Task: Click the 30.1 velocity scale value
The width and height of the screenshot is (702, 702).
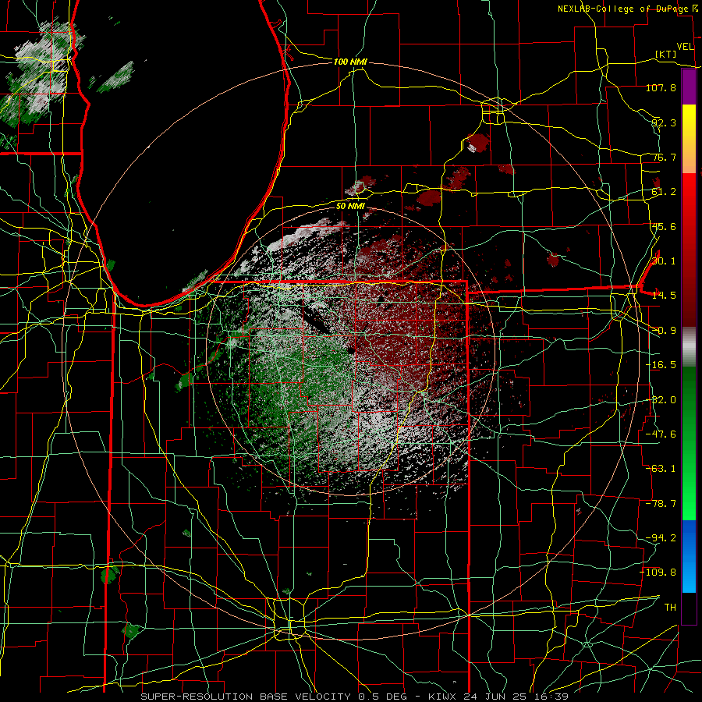Action: (664, 261)
